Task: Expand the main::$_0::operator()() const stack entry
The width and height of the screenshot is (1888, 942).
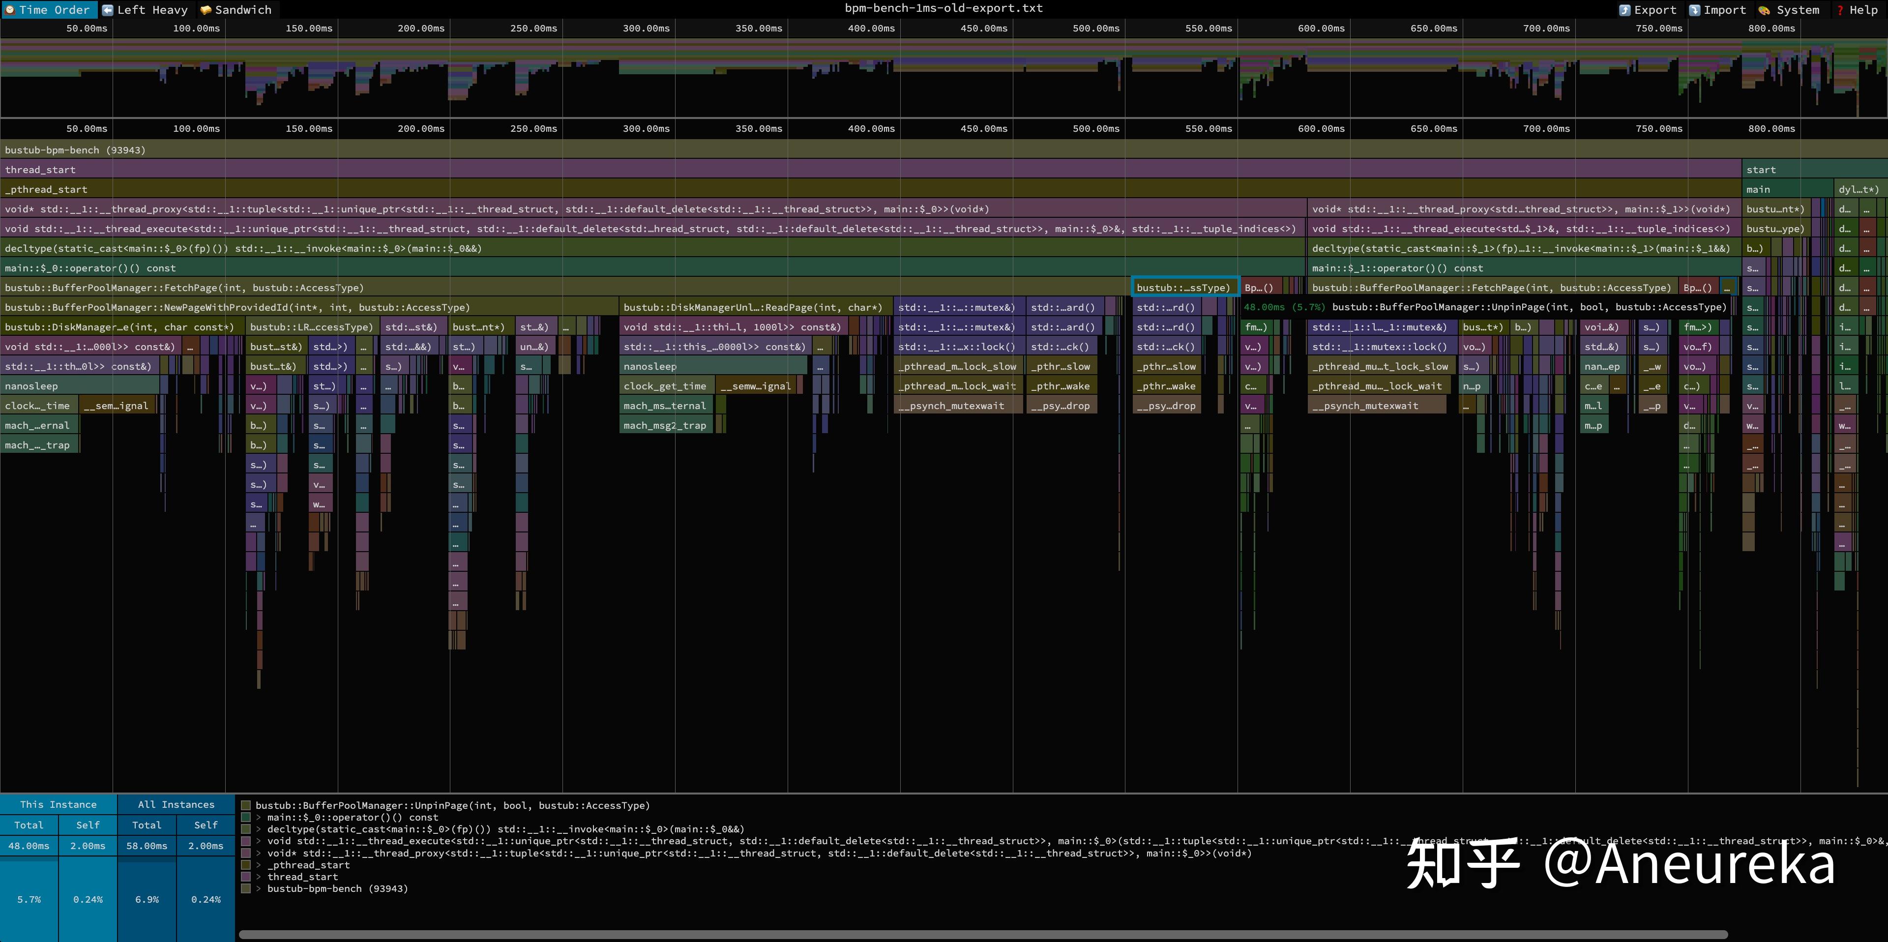Action: coord(259,818)
